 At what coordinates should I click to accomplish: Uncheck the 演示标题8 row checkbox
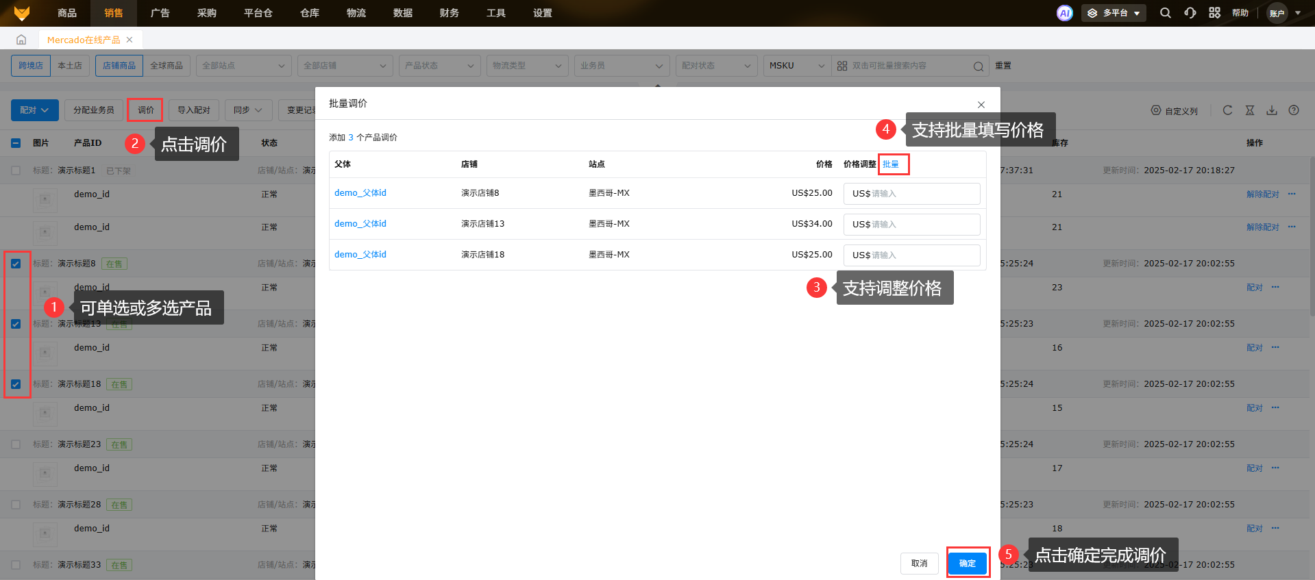pos(16,264)
